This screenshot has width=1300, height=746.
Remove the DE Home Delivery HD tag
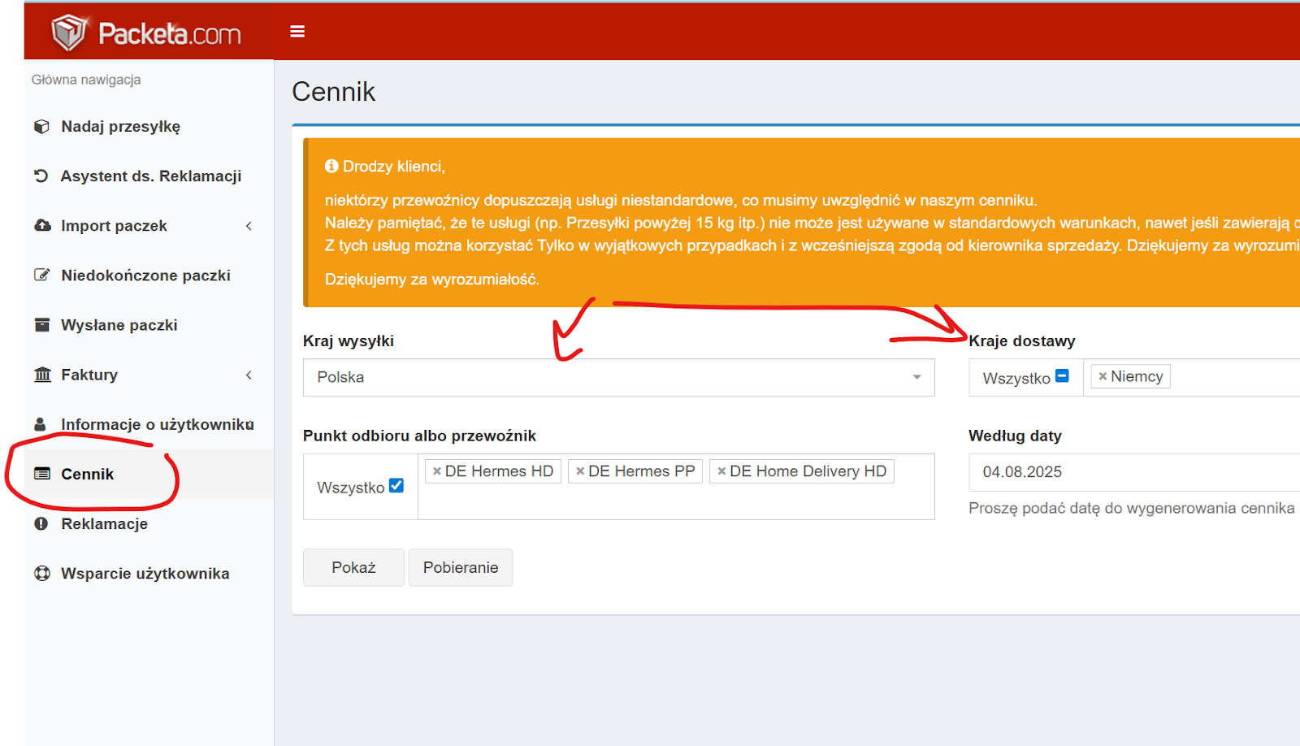pyautogui.click(x=721, y=471)
